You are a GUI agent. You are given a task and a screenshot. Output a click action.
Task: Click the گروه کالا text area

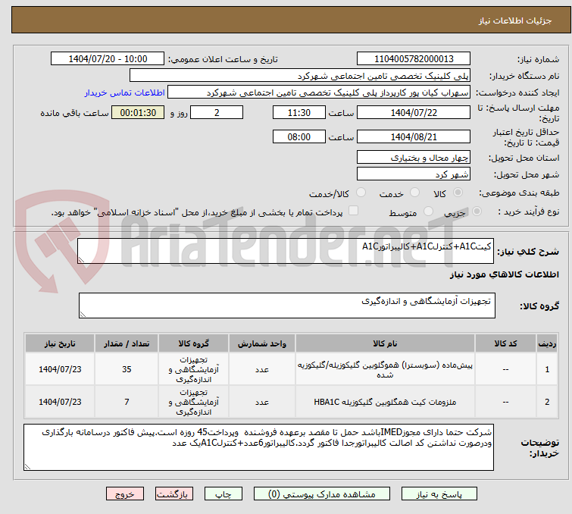point(286,306)
